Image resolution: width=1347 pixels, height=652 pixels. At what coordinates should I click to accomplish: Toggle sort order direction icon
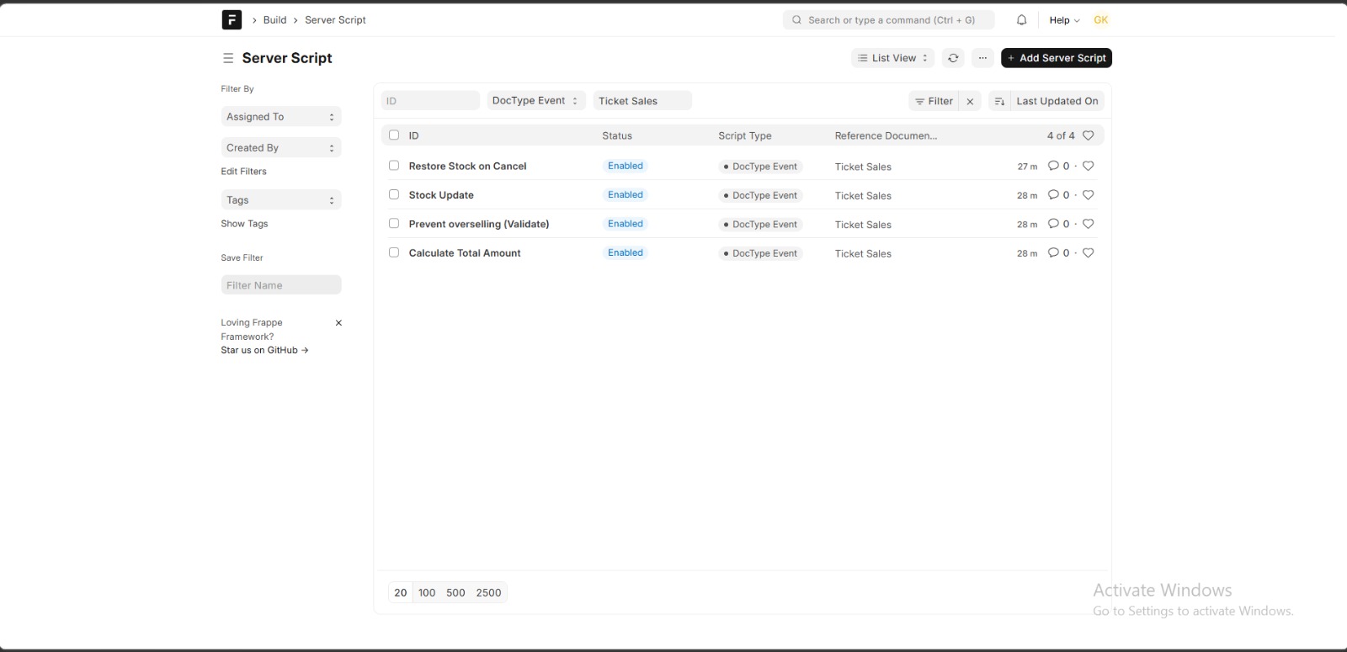pyautogui.click(x=999, y=101)
